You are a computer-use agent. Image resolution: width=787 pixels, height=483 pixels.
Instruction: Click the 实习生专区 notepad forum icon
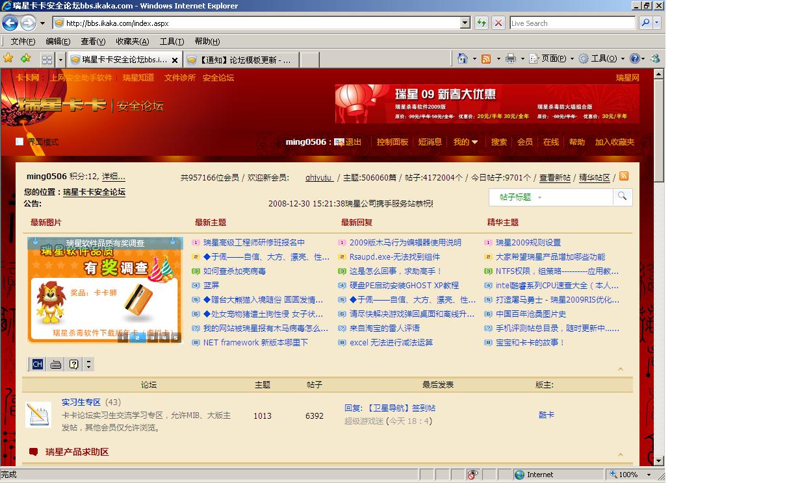pyautogui.click(x=38, y=415)
